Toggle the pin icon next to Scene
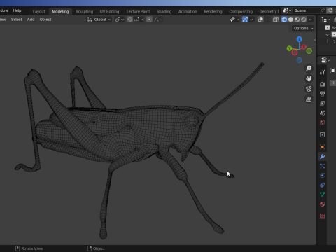Screen dimensions: 336x252 tap(322, 10)
